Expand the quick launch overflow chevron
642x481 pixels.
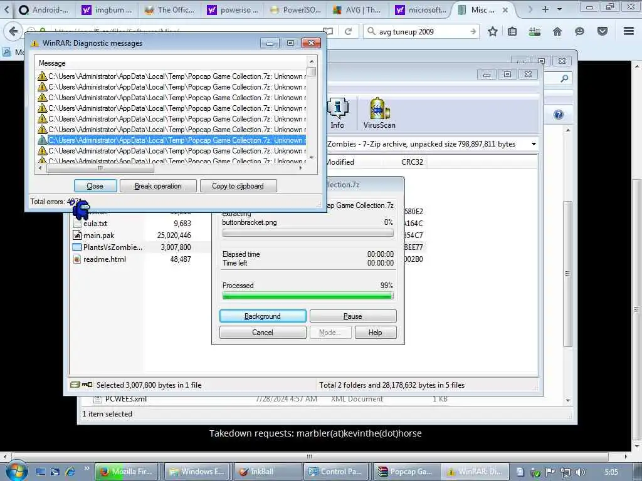(87, 468)
